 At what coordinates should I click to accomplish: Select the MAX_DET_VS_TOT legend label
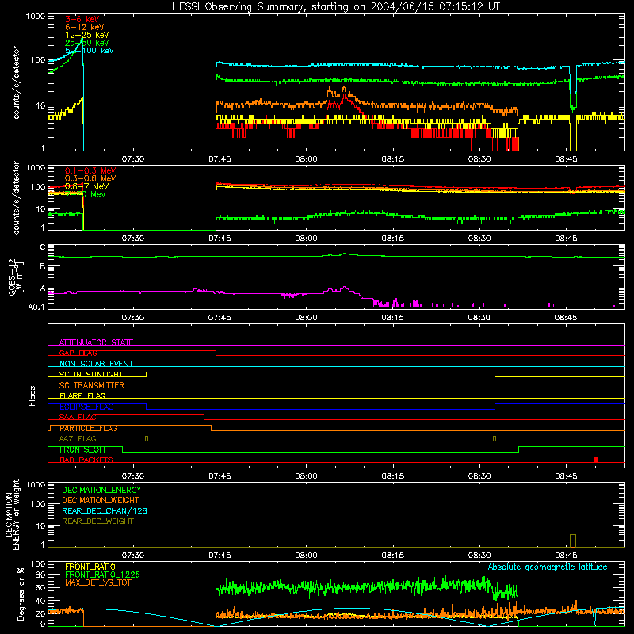click(98, 582)
